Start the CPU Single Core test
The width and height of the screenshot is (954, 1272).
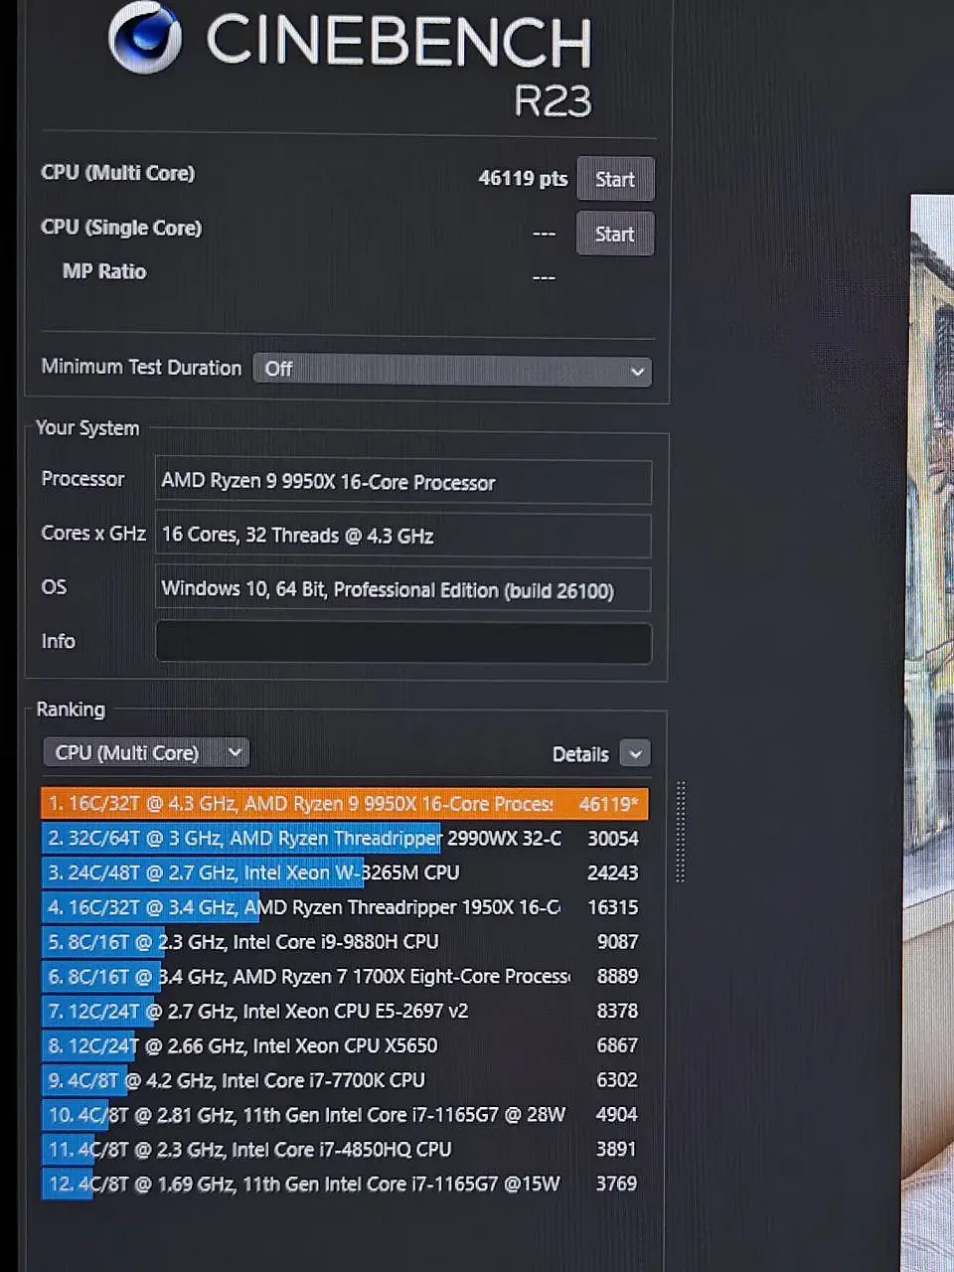[615, 235]
